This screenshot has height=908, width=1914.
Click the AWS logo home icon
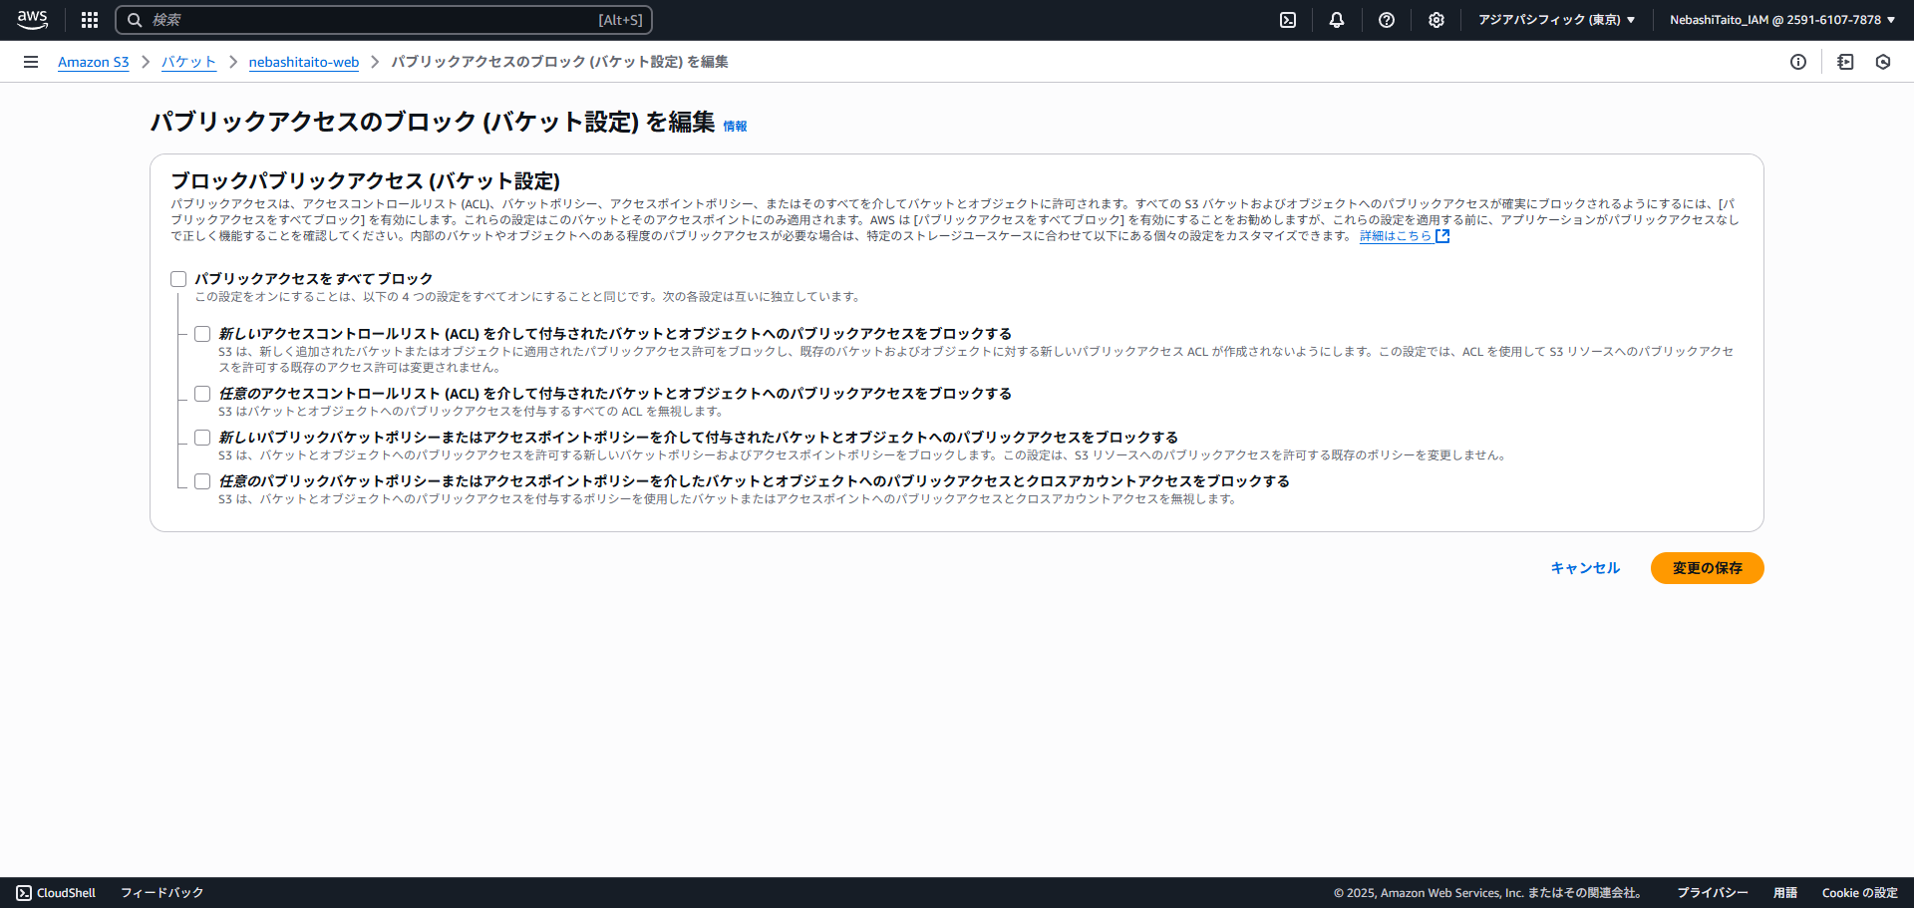click(x=32, y=20)
